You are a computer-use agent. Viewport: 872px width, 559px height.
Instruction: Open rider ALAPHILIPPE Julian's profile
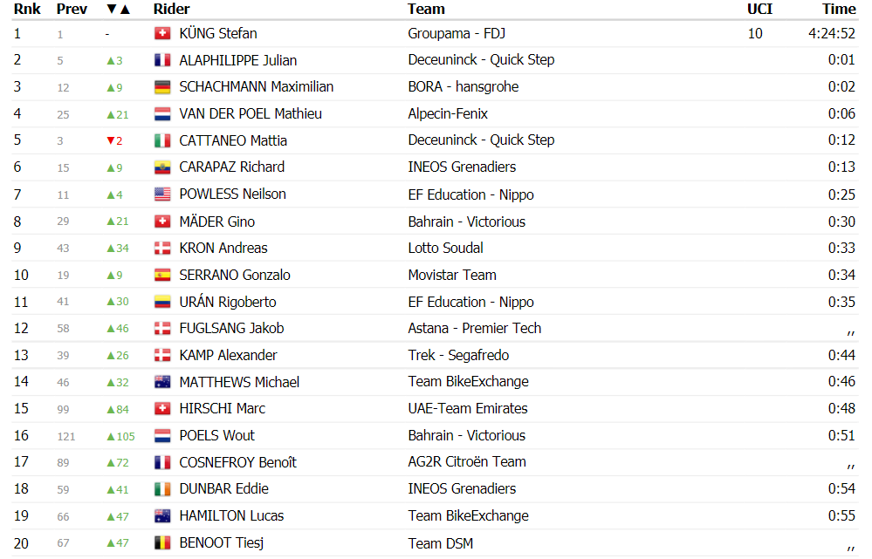click(238, 60)
